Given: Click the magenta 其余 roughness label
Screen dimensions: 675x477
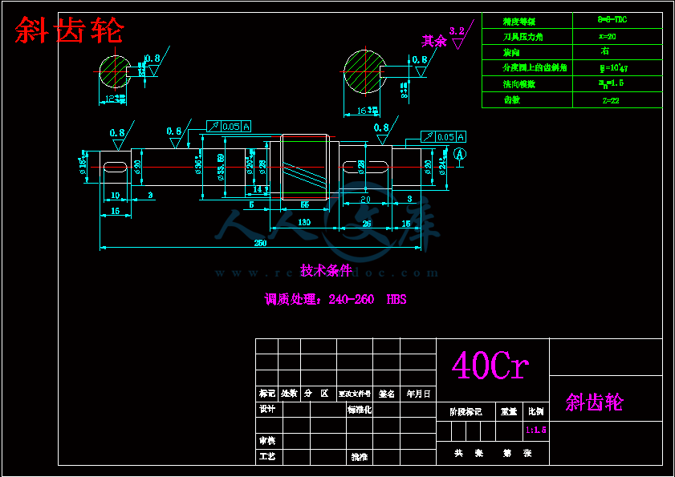Looking at the screenshot, I should [x=434, y=42].
